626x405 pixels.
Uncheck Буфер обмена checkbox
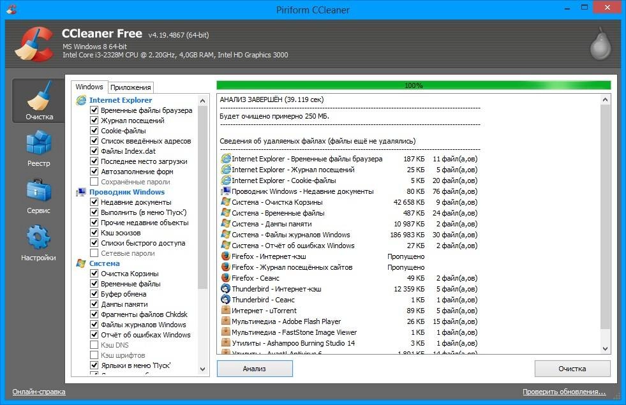94,293
